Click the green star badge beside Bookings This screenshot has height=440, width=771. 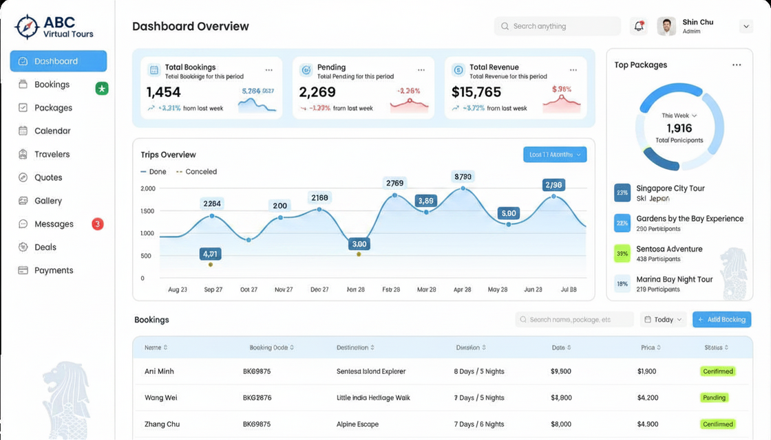102,89
